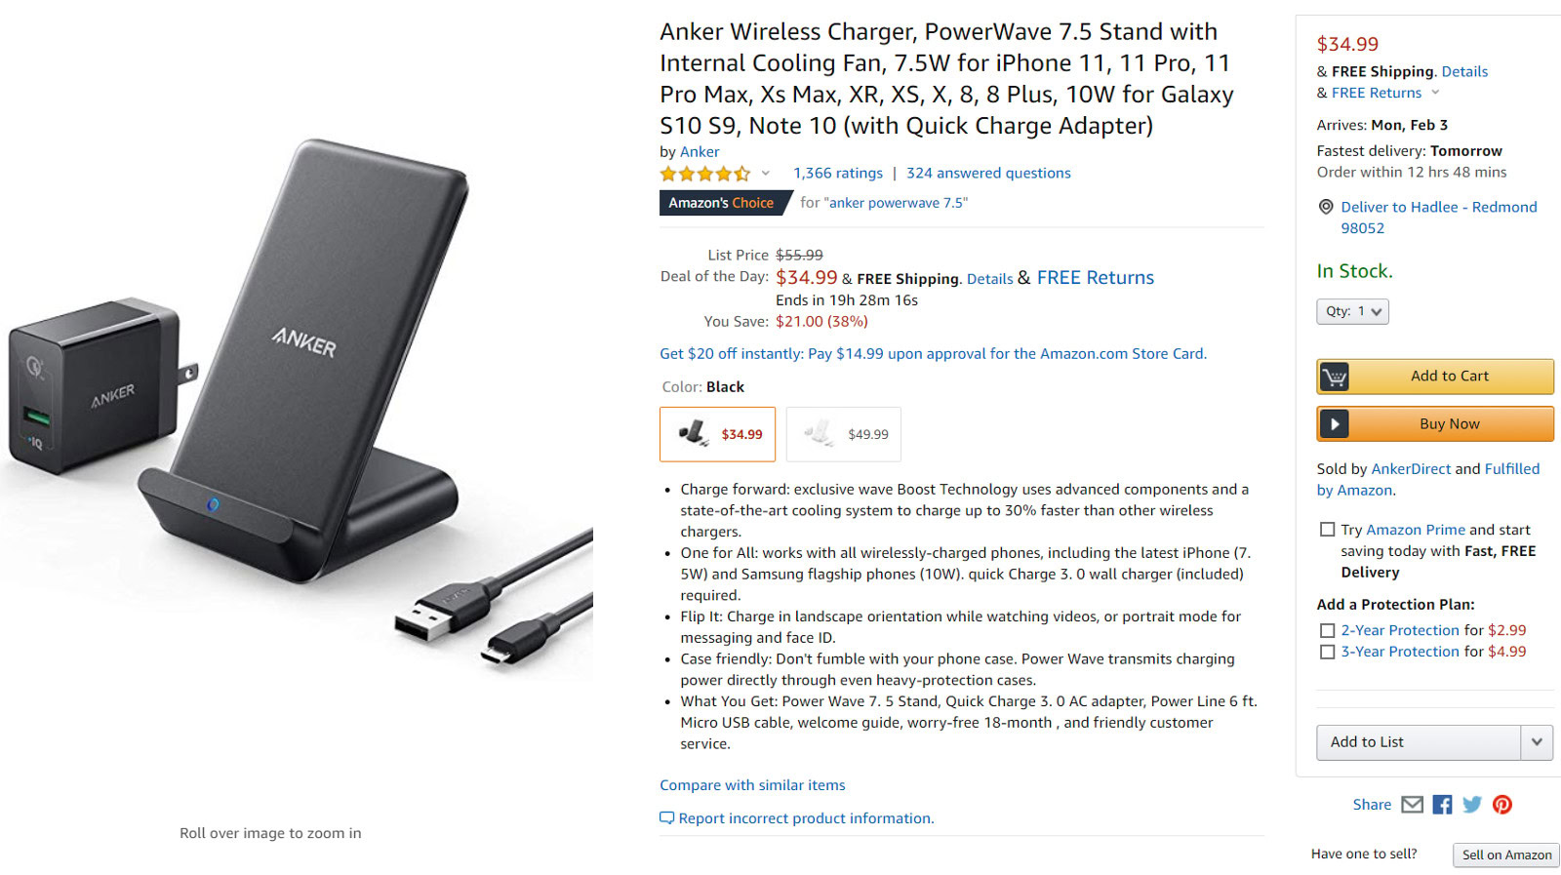Open the Qty quantity dropdown
The height and width of the screenshot is (875, 1561).
pyautogui.click(x=1352, y=311)
